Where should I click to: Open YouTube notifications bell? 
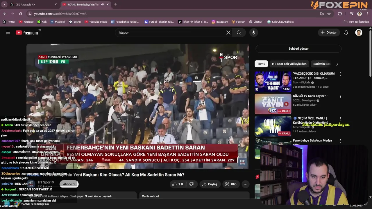(346, 33)
